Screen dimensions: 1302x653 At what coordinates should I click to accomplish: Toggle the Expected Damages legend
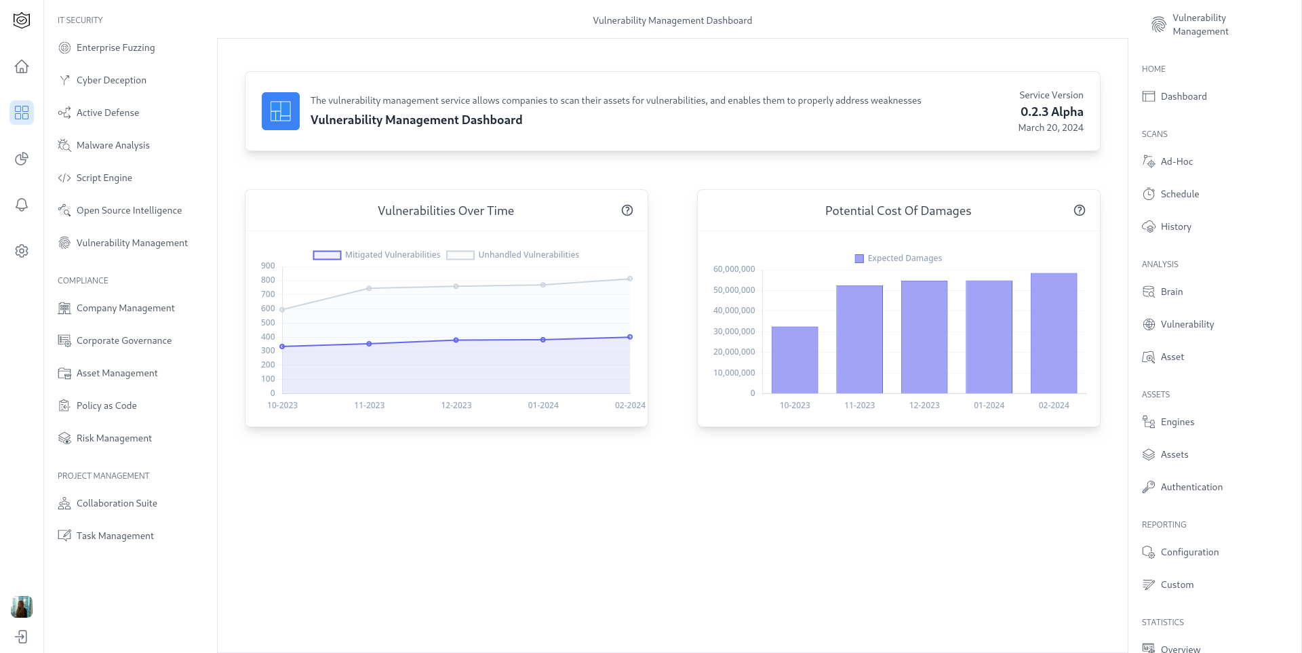pyautogui.click(x=898, y=258)
